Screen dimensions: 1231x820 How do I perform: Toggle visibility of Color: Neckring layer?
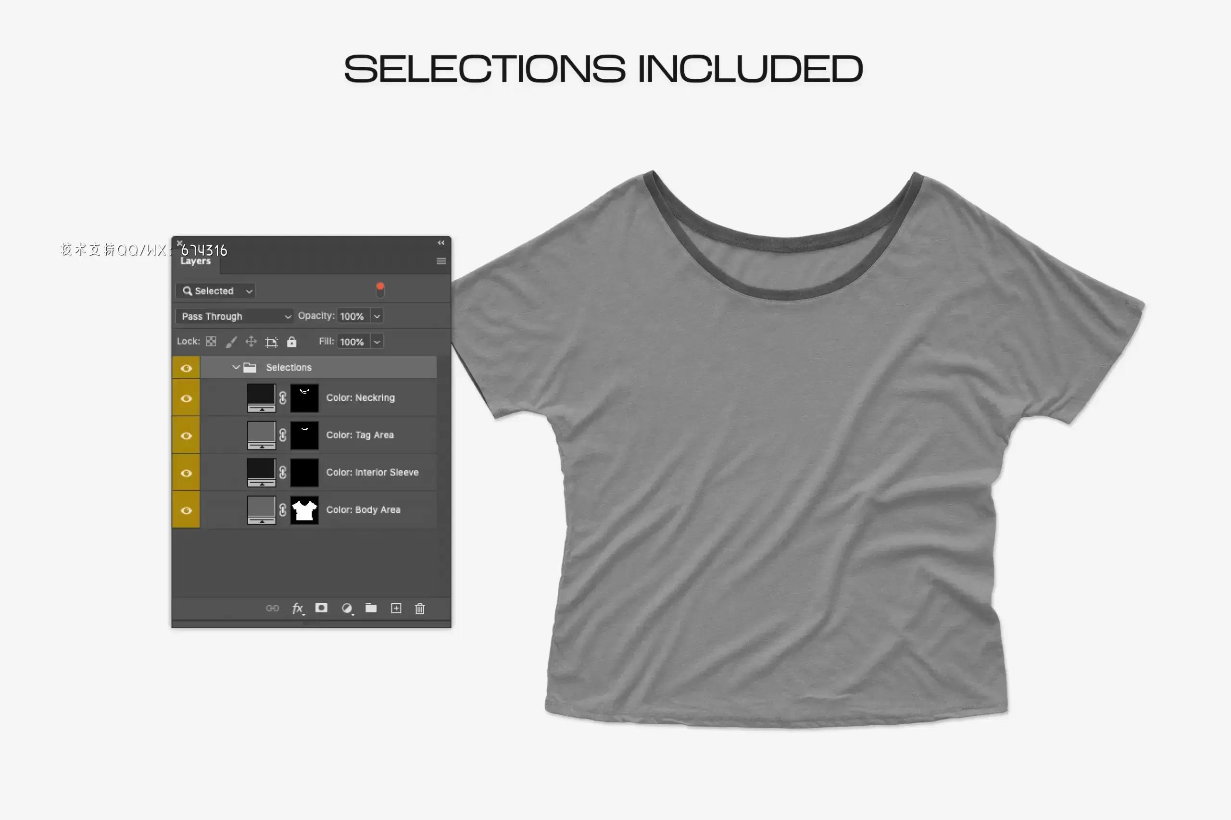click(x=188, y=397)
